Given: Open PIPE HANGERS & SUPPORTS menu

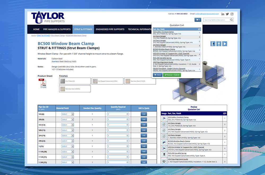Looking at the screenshot, I should tap(57, 29).
